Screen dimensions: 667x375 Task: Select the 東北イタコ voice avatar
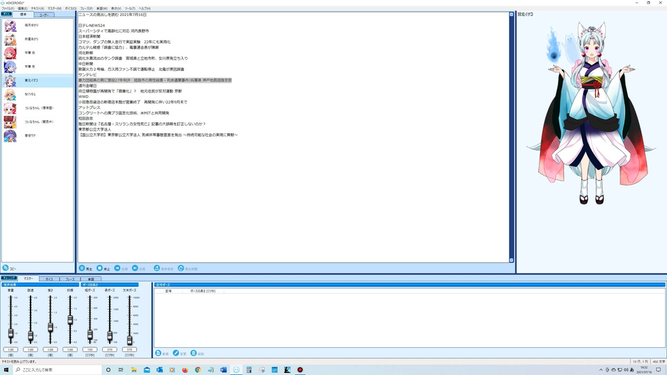pos(10,81)
